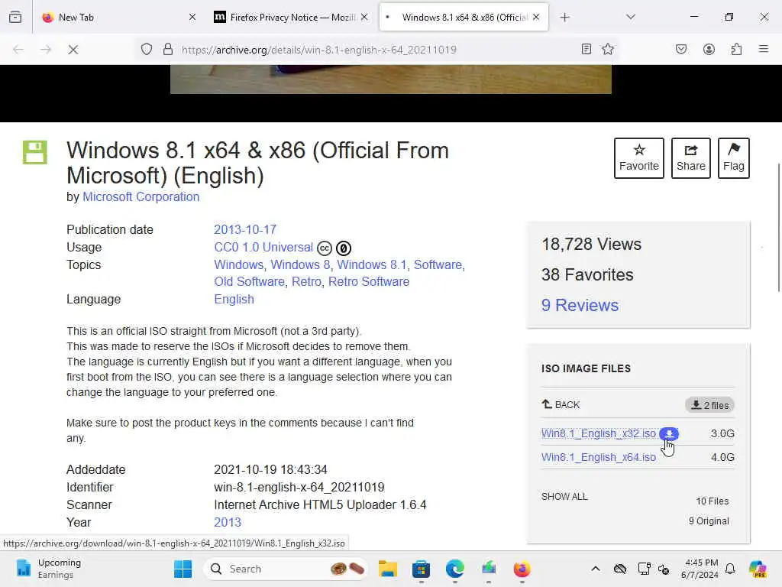Viewport: 782px width, 587px height.
Task: Click SHOW ALL files link
Action: 564,497
